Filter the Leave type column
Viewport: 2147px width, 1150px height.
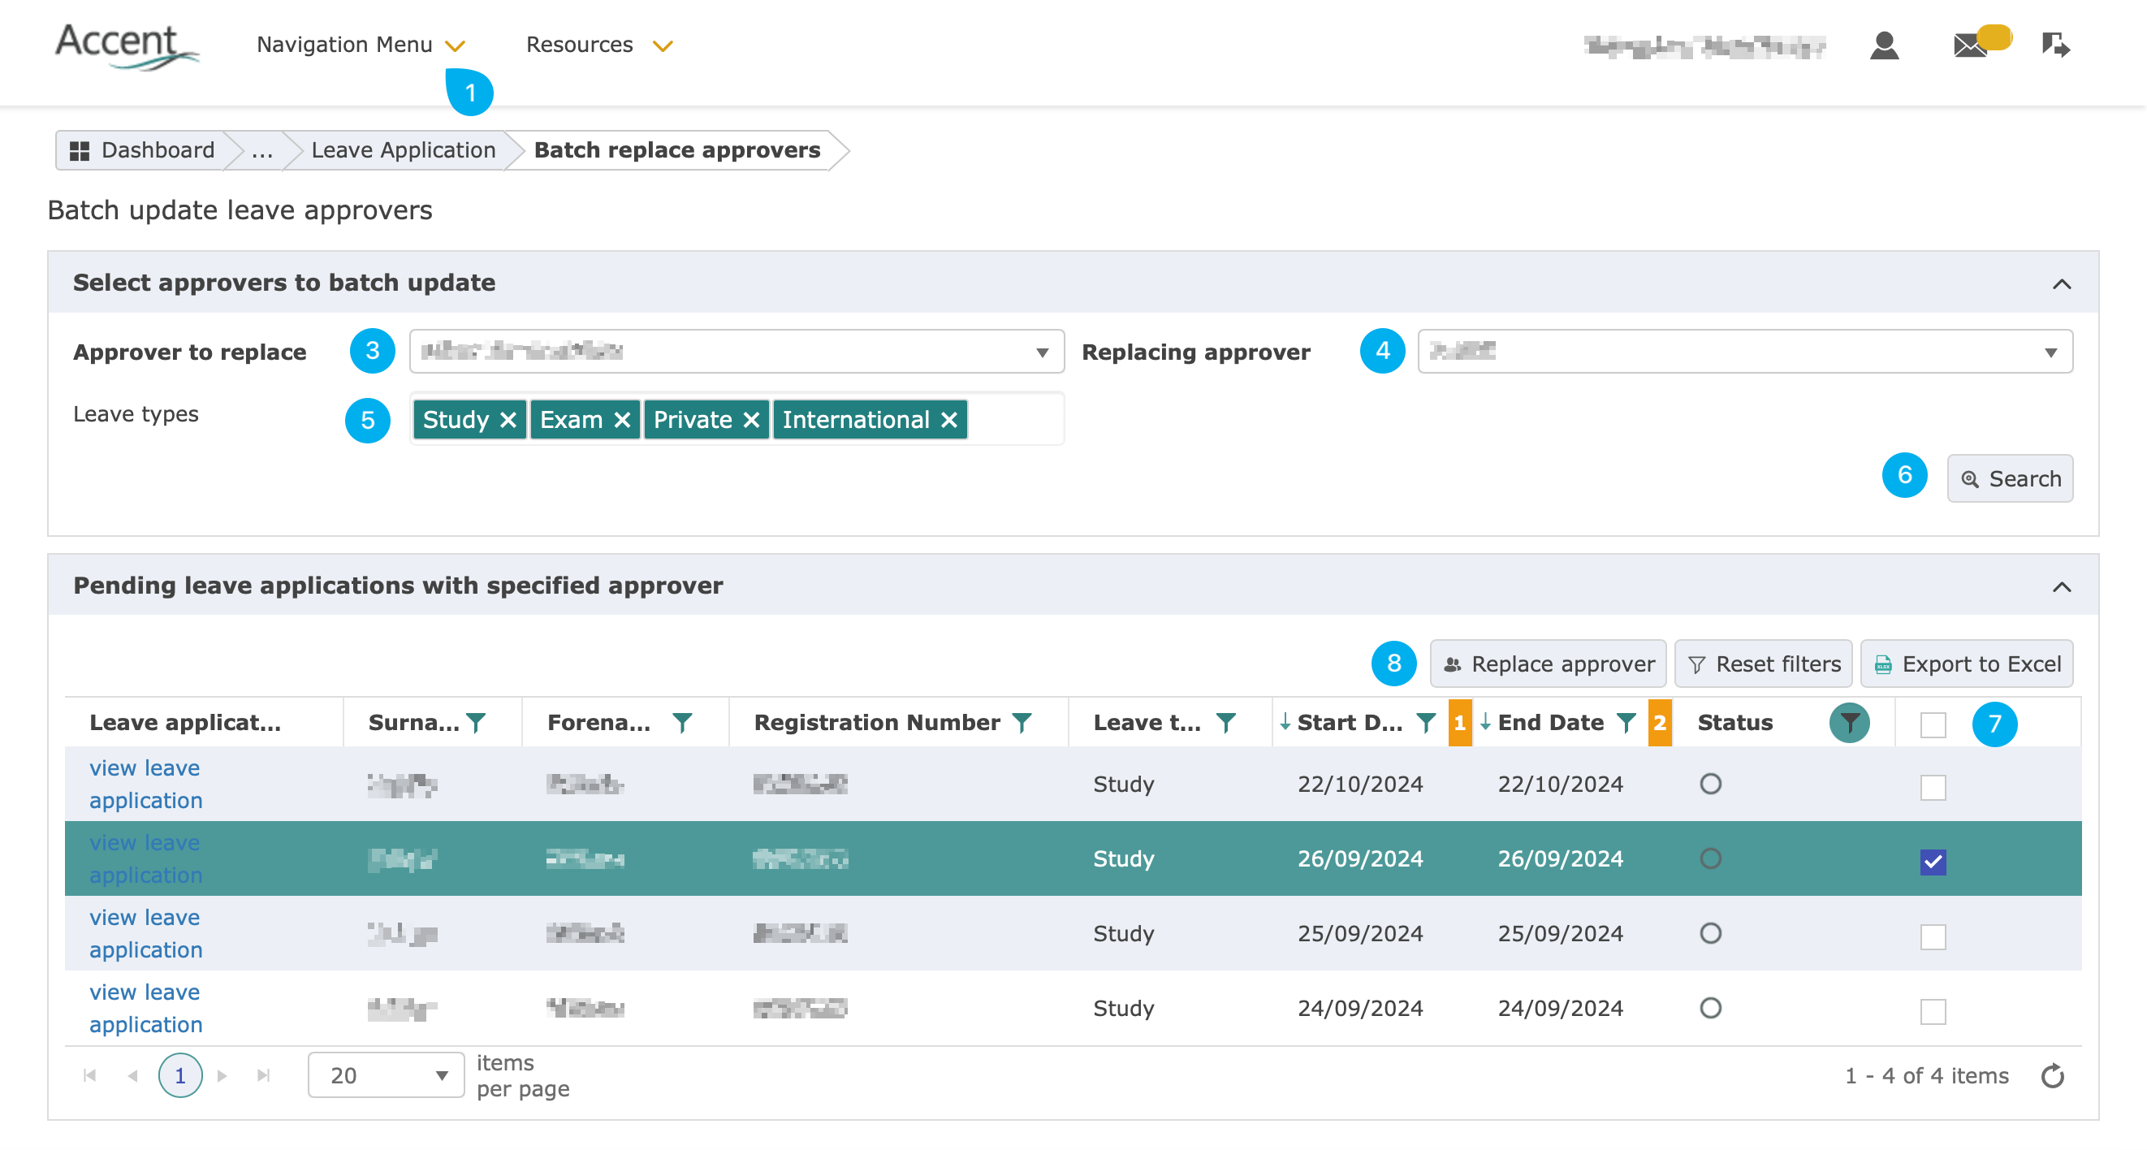(1225, 723)
